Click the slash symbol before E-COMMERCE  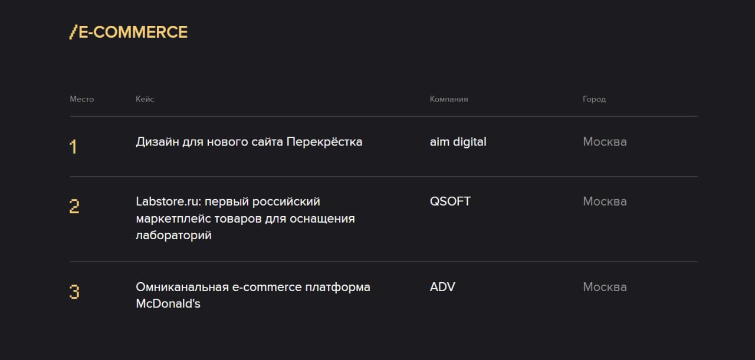coord(73,32)
